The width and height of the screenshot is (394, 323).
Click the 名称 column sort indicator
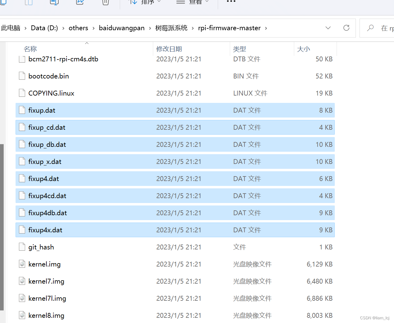coord(87,43)
